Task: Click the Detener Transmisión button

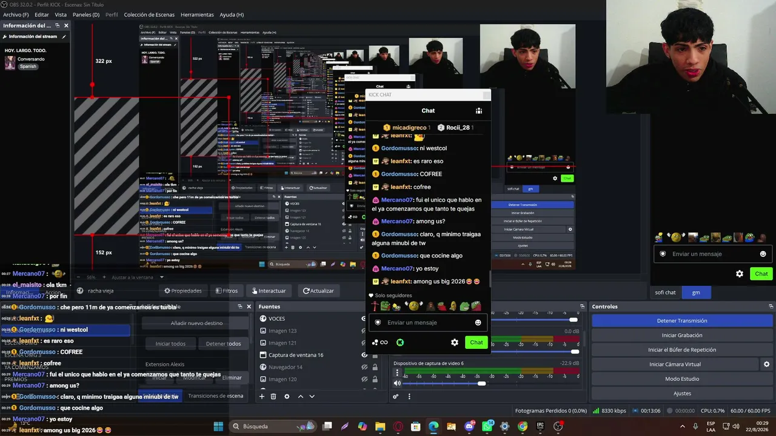Action: pos(682,321)
